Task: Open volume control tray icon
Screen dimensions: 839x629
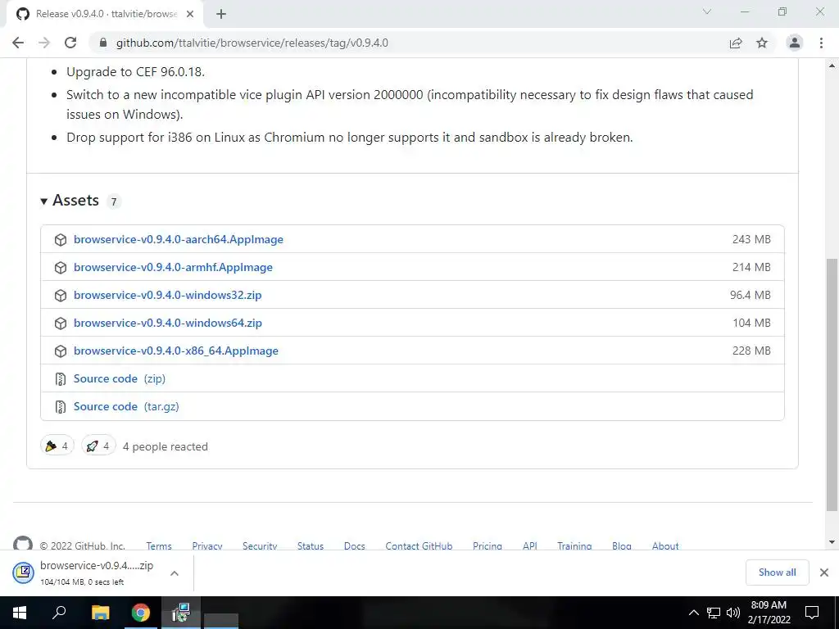Action: [x=733, y=613]
